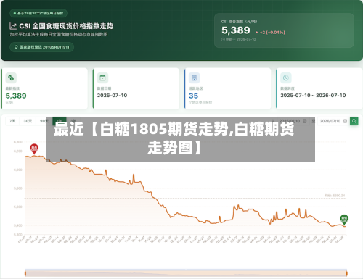
Task: Click the chart icon beside CSI title
Action: coord(13,26)
